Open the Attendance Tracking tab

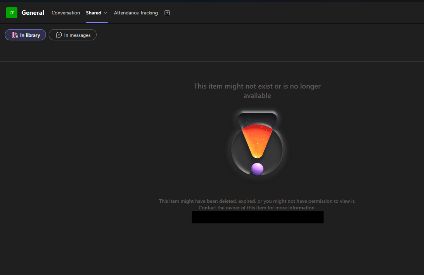(x=136, y=12)
